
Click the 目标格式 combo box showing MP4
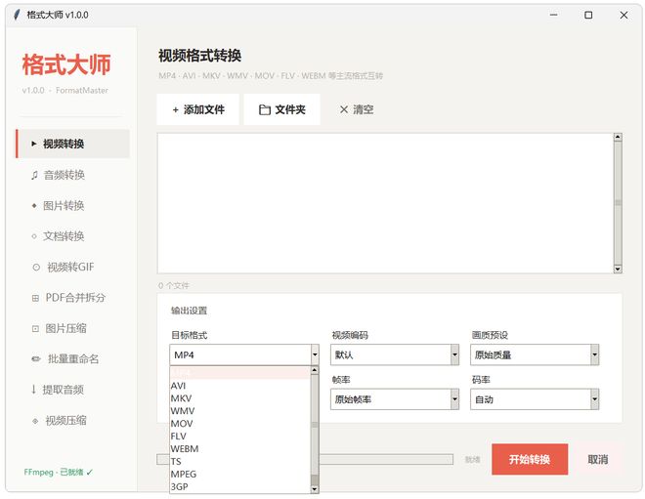pyautogui.click(x=244, y=354)
